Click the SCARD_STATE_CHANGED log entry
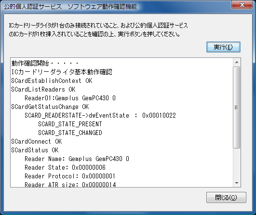The image size is (256, 215). tap(70, 133)
